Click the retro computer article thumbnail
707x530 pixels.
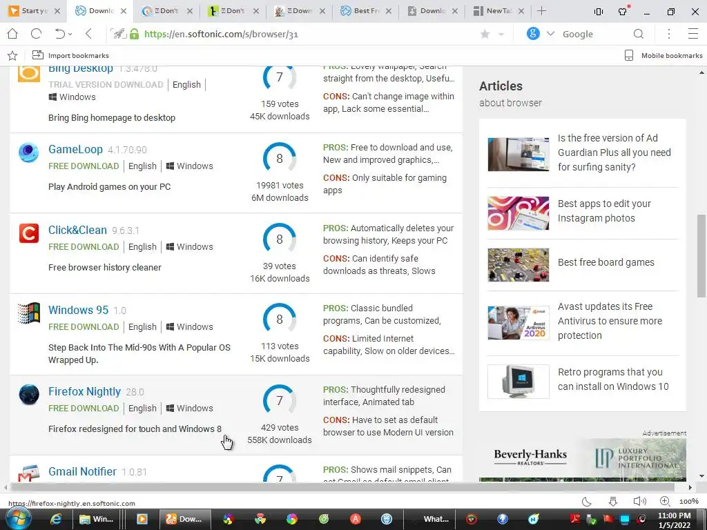[518, 381]
